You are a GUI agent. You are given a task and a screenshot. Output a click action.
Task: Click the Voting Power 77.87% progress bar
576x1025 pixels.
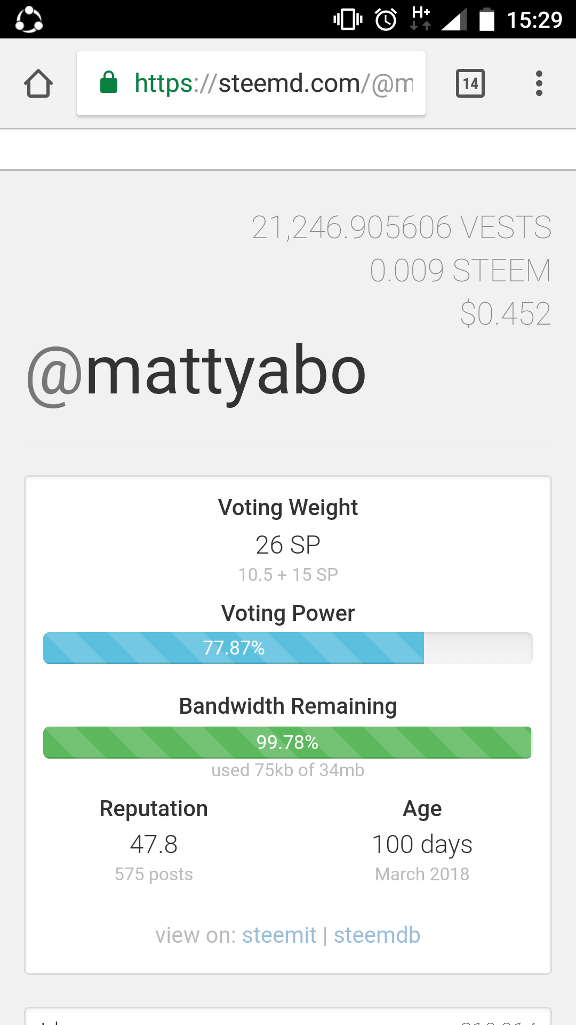coord(288,648)
